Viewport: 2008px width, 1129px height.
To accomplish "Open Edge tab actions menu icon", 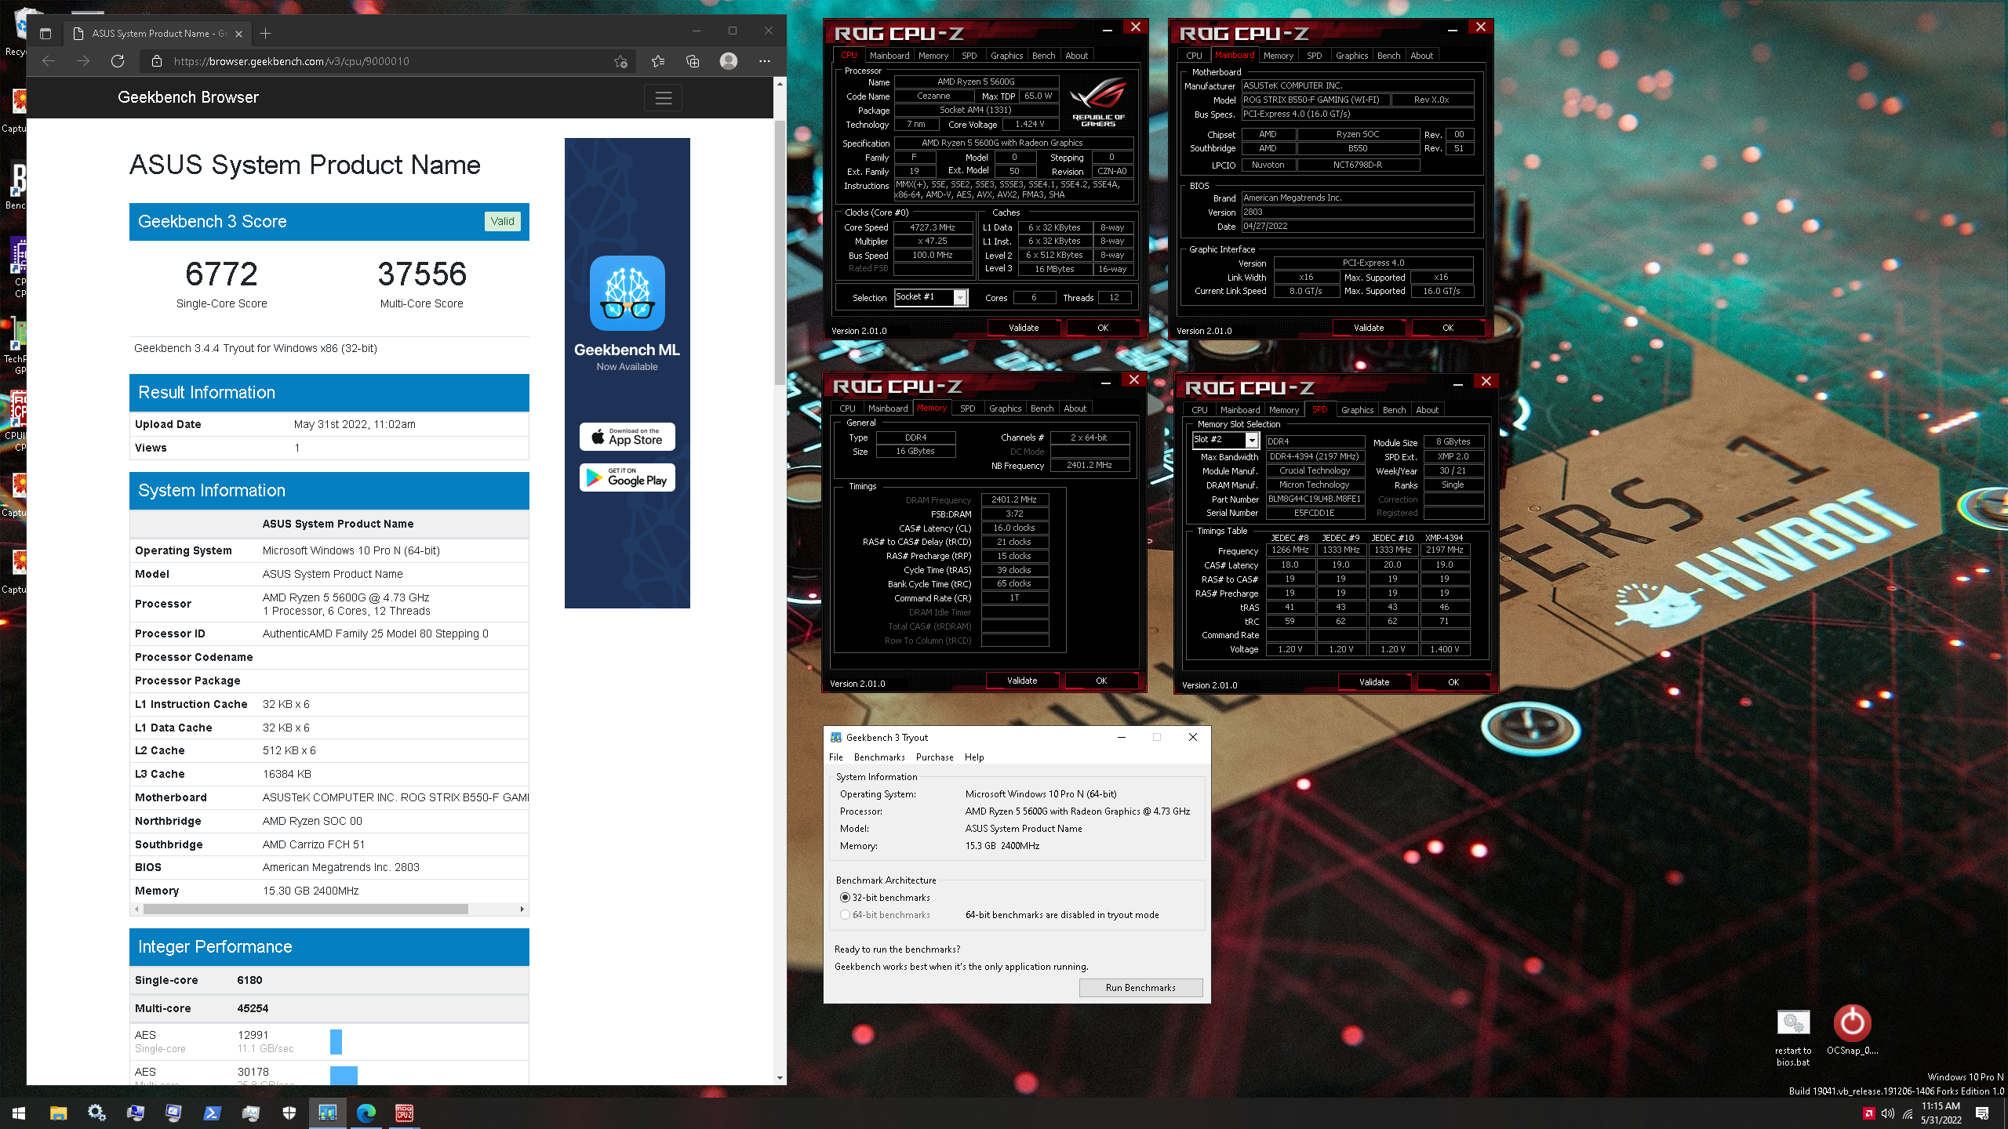I will [x=45, y=33].
